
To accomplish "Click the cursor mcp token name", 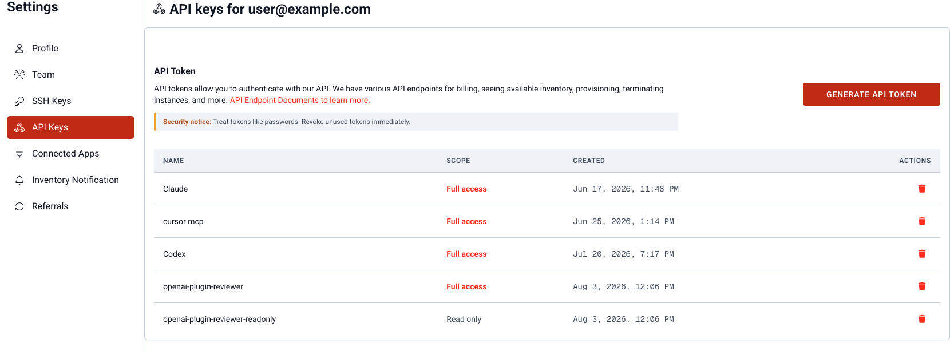I will tap(183, 221).
